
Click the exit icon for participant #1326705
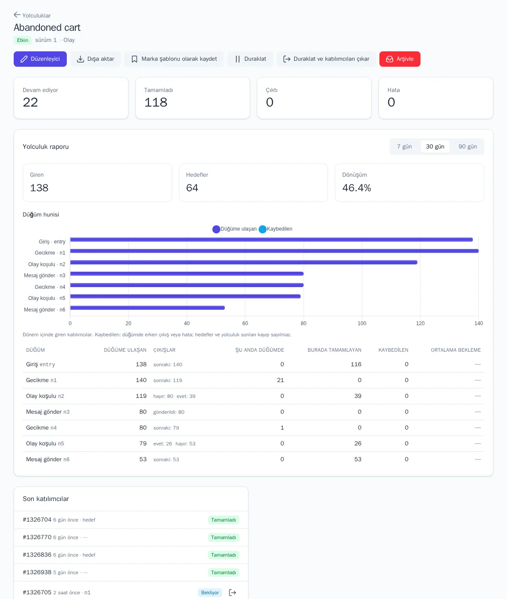pos(233,593)
